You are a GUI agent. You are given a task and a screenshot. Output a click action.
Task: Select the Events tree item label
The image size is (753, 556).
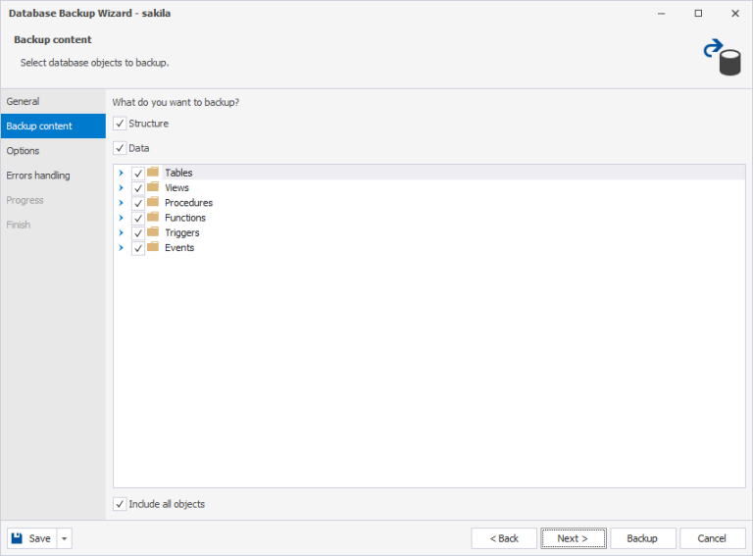point(179,248)
